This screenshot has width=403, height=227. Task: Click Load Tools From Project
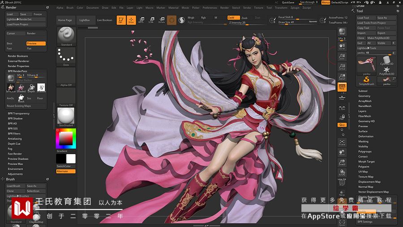[376, 23]
